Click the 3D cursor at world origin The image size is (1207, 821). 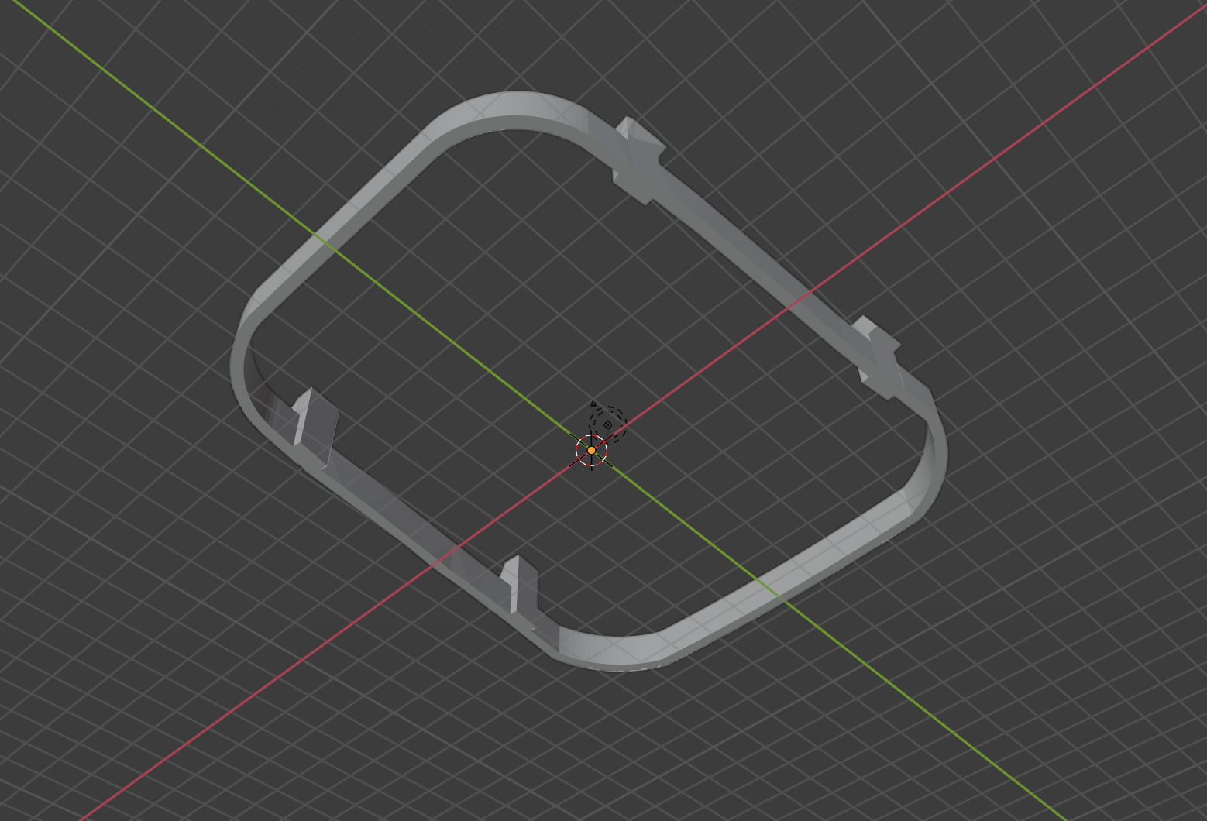point(591,450)
